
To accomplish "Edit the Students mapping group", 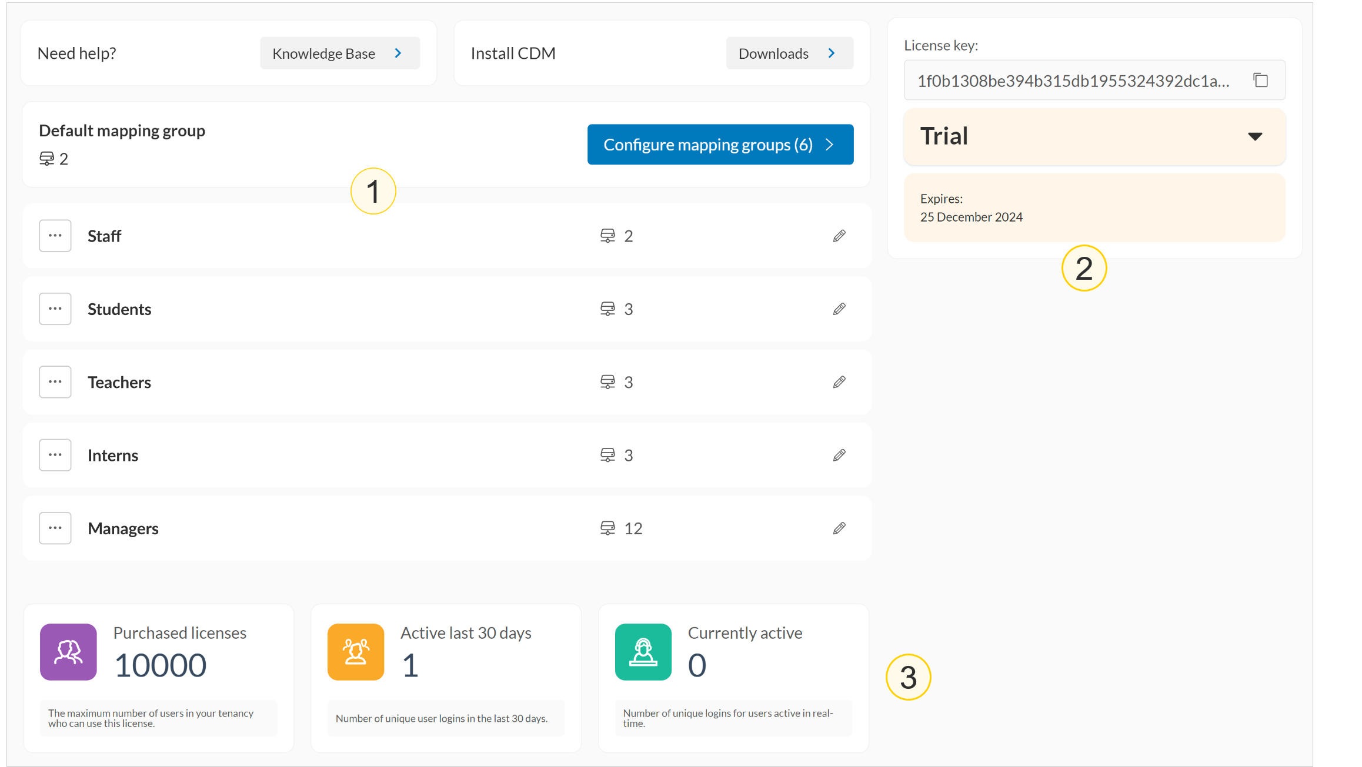I will pos(839,309).
